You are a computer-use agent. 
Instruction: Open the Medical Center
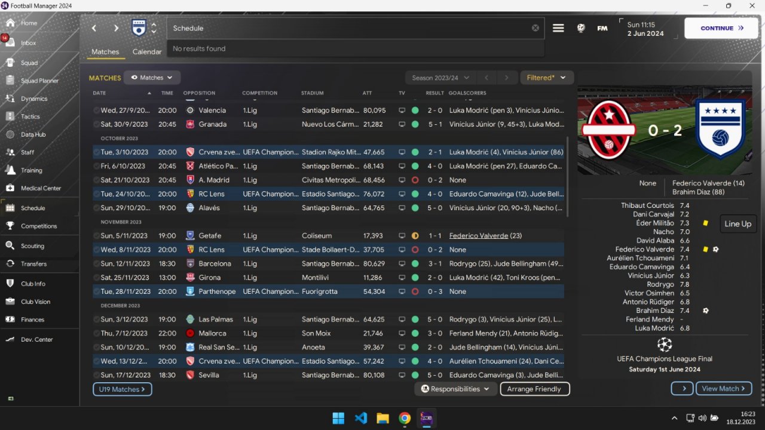[x=39, y=188]
